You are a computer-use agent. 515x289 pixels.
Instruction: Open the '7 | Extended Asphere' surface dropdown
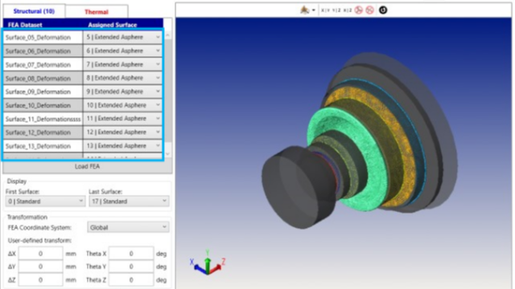[x=123, y=64]
